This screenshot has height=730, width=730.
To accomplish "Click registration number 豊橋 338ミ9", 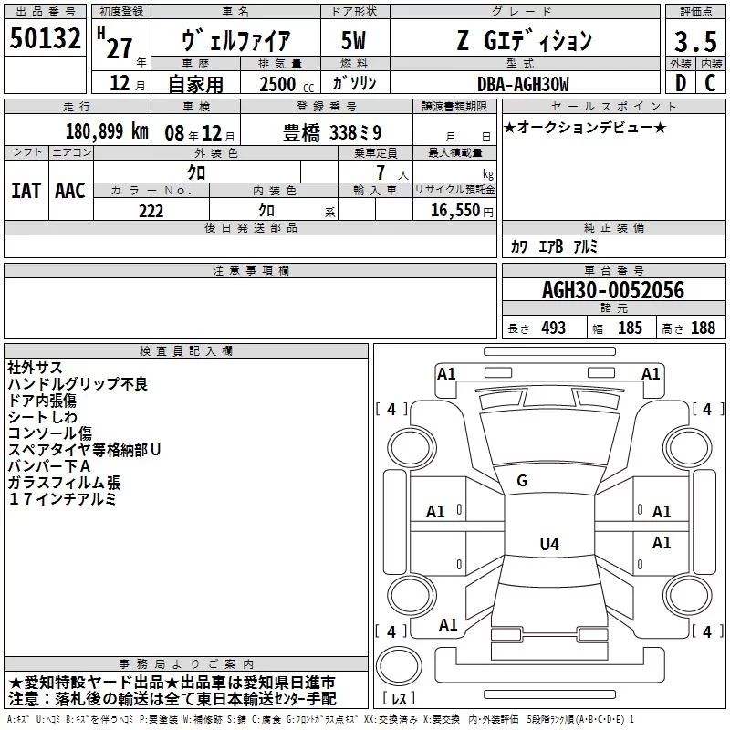I will (x=332, y=133).
